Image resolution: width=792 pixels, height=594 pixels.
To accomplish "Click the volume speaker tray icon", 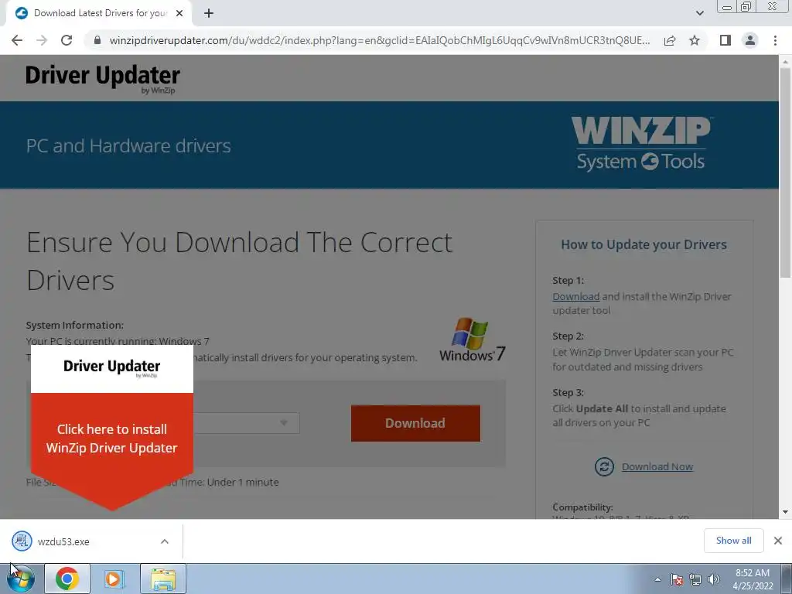I will [713, 579].
